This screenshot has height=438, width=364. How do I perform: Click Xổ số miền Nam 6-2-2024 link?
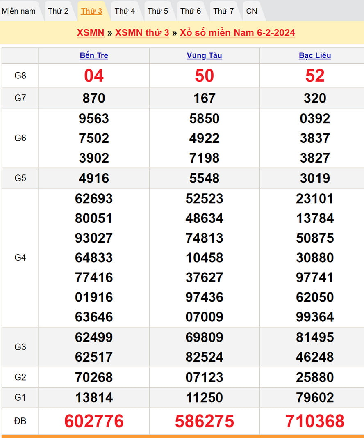pyautogui.click(x=237, y=33)
